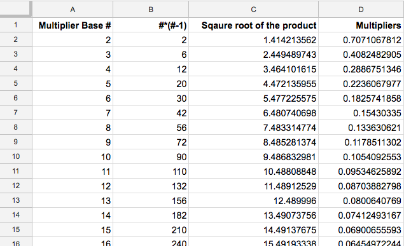Screen dimensions: 404x246
Task: Select column B header
Action: pos(151,10)
